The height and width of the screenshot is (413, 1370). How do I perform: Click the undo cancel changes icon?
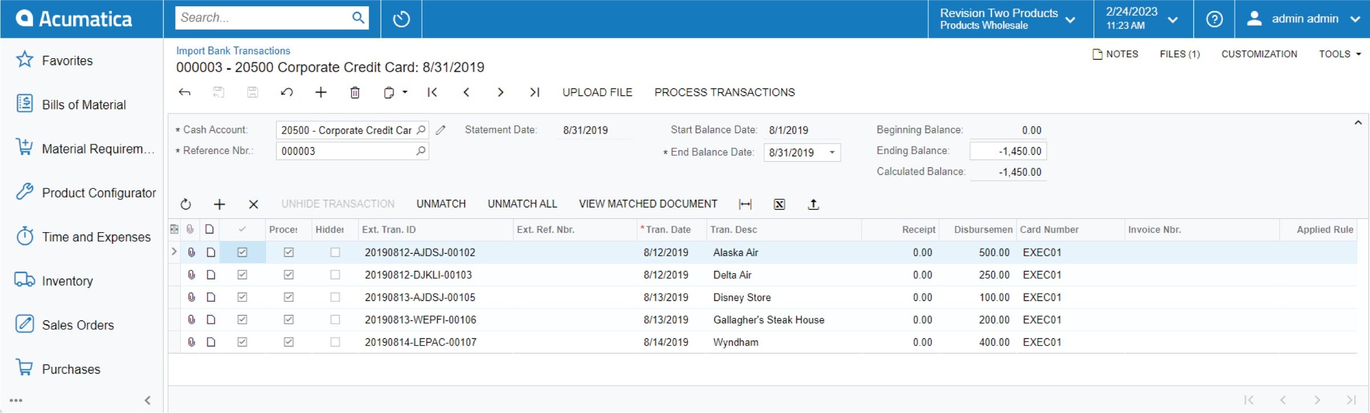click(x=287, y=92)
